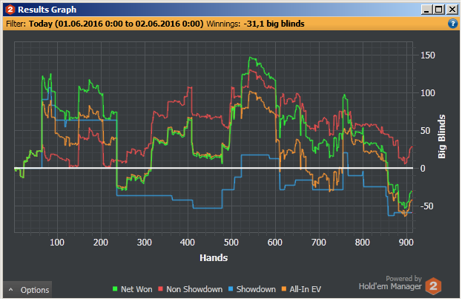Click the 'Powered by' text

coord(403,278)
